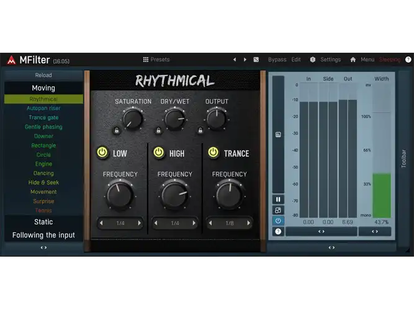
Task: Toggle the Dry/Wet knob lock
Action: coord(158,130)
